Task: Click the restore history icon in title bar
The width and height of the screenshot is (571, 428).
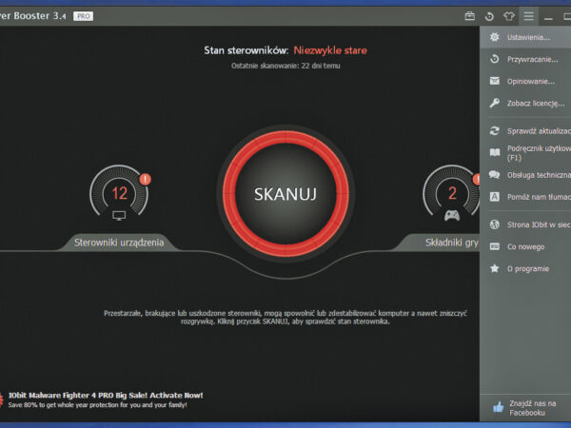Action: (489, 16)
